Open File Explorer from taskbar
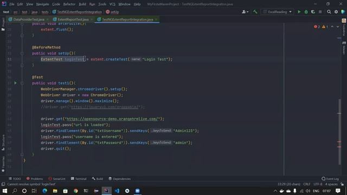Screen dimensions: 347x195 tap(55, 191)
